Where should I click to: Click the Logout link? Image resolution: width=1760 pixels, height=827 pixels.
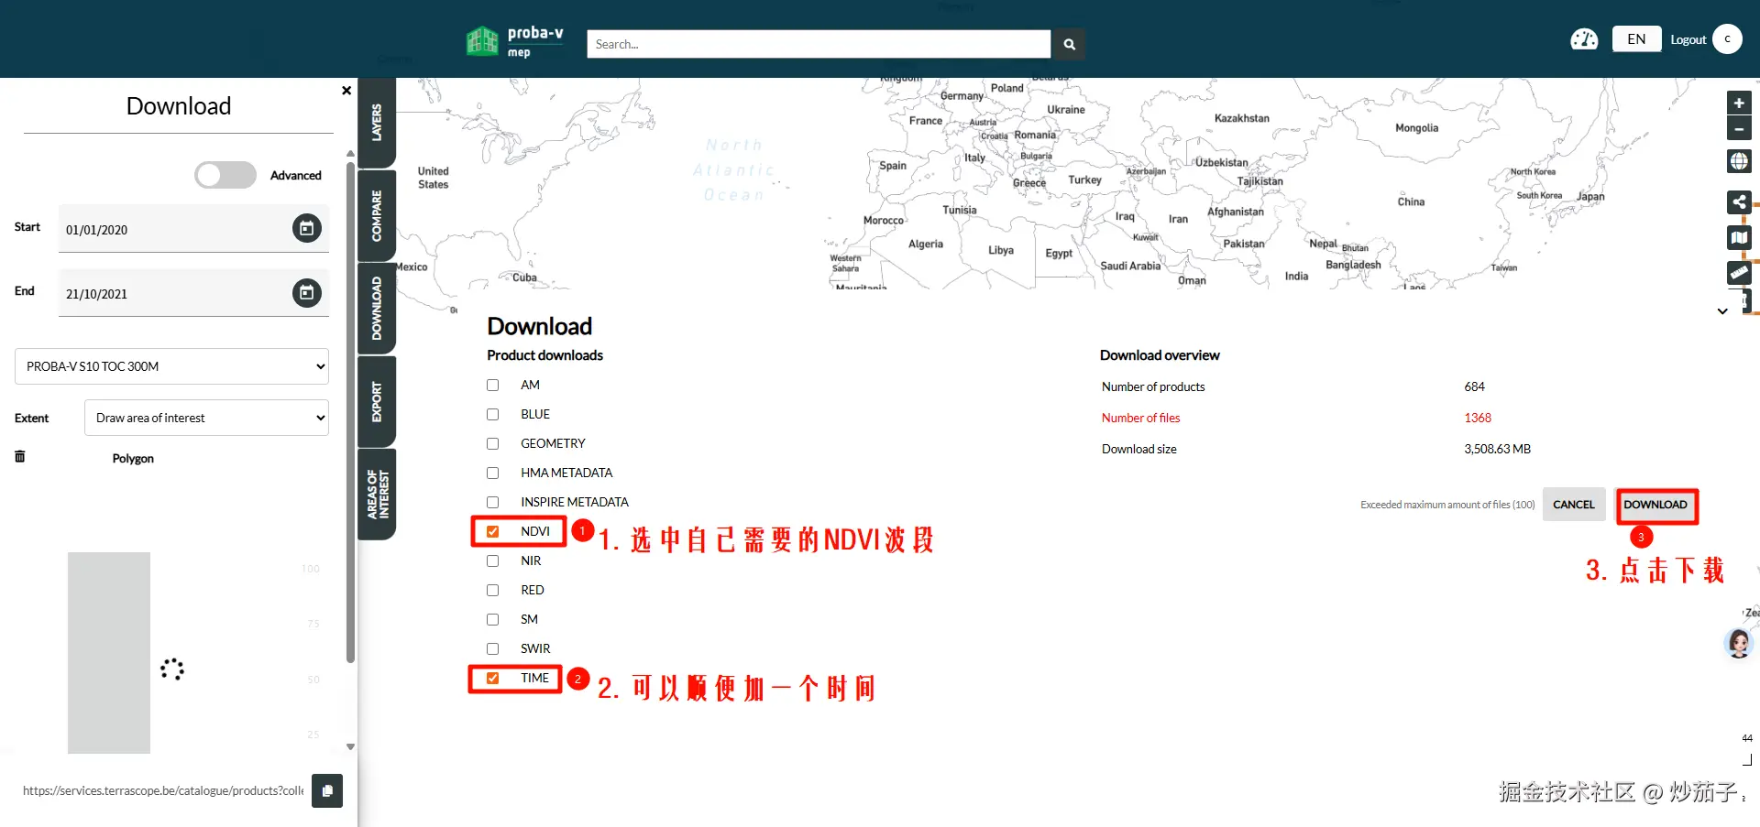point(1688,40)
